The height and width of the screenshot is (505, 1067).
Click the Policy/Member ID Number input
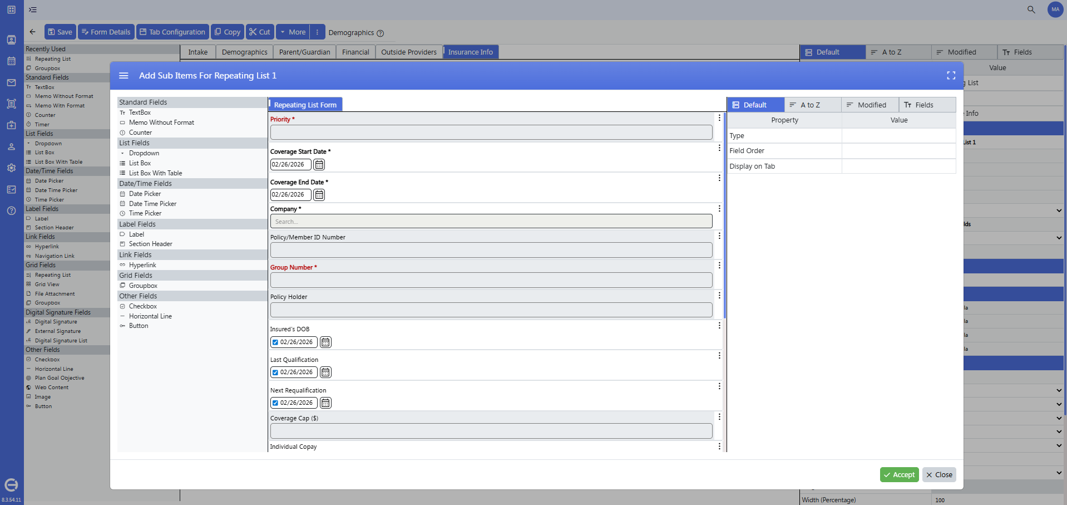click(491, 250)
